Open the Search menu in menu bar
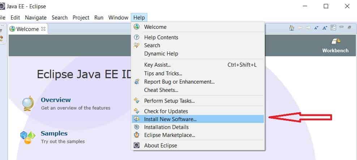 pyautogui.click(x=59, y=17)
